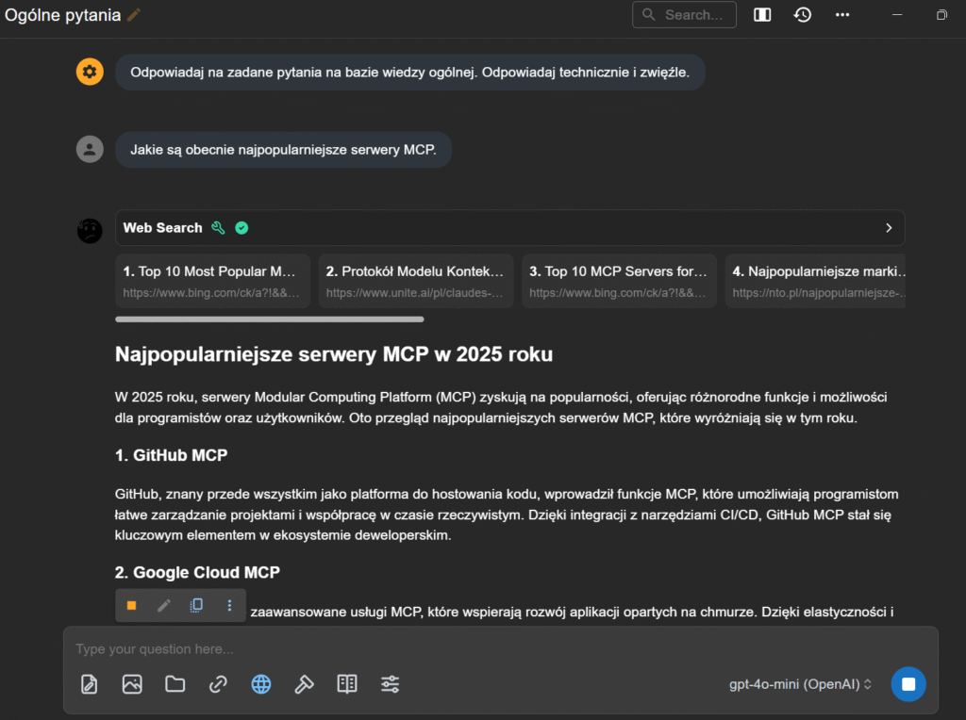Click the system prompt message bubble
Image resolution: width=966 pixels, height=720 pixels.
(409, 72)
